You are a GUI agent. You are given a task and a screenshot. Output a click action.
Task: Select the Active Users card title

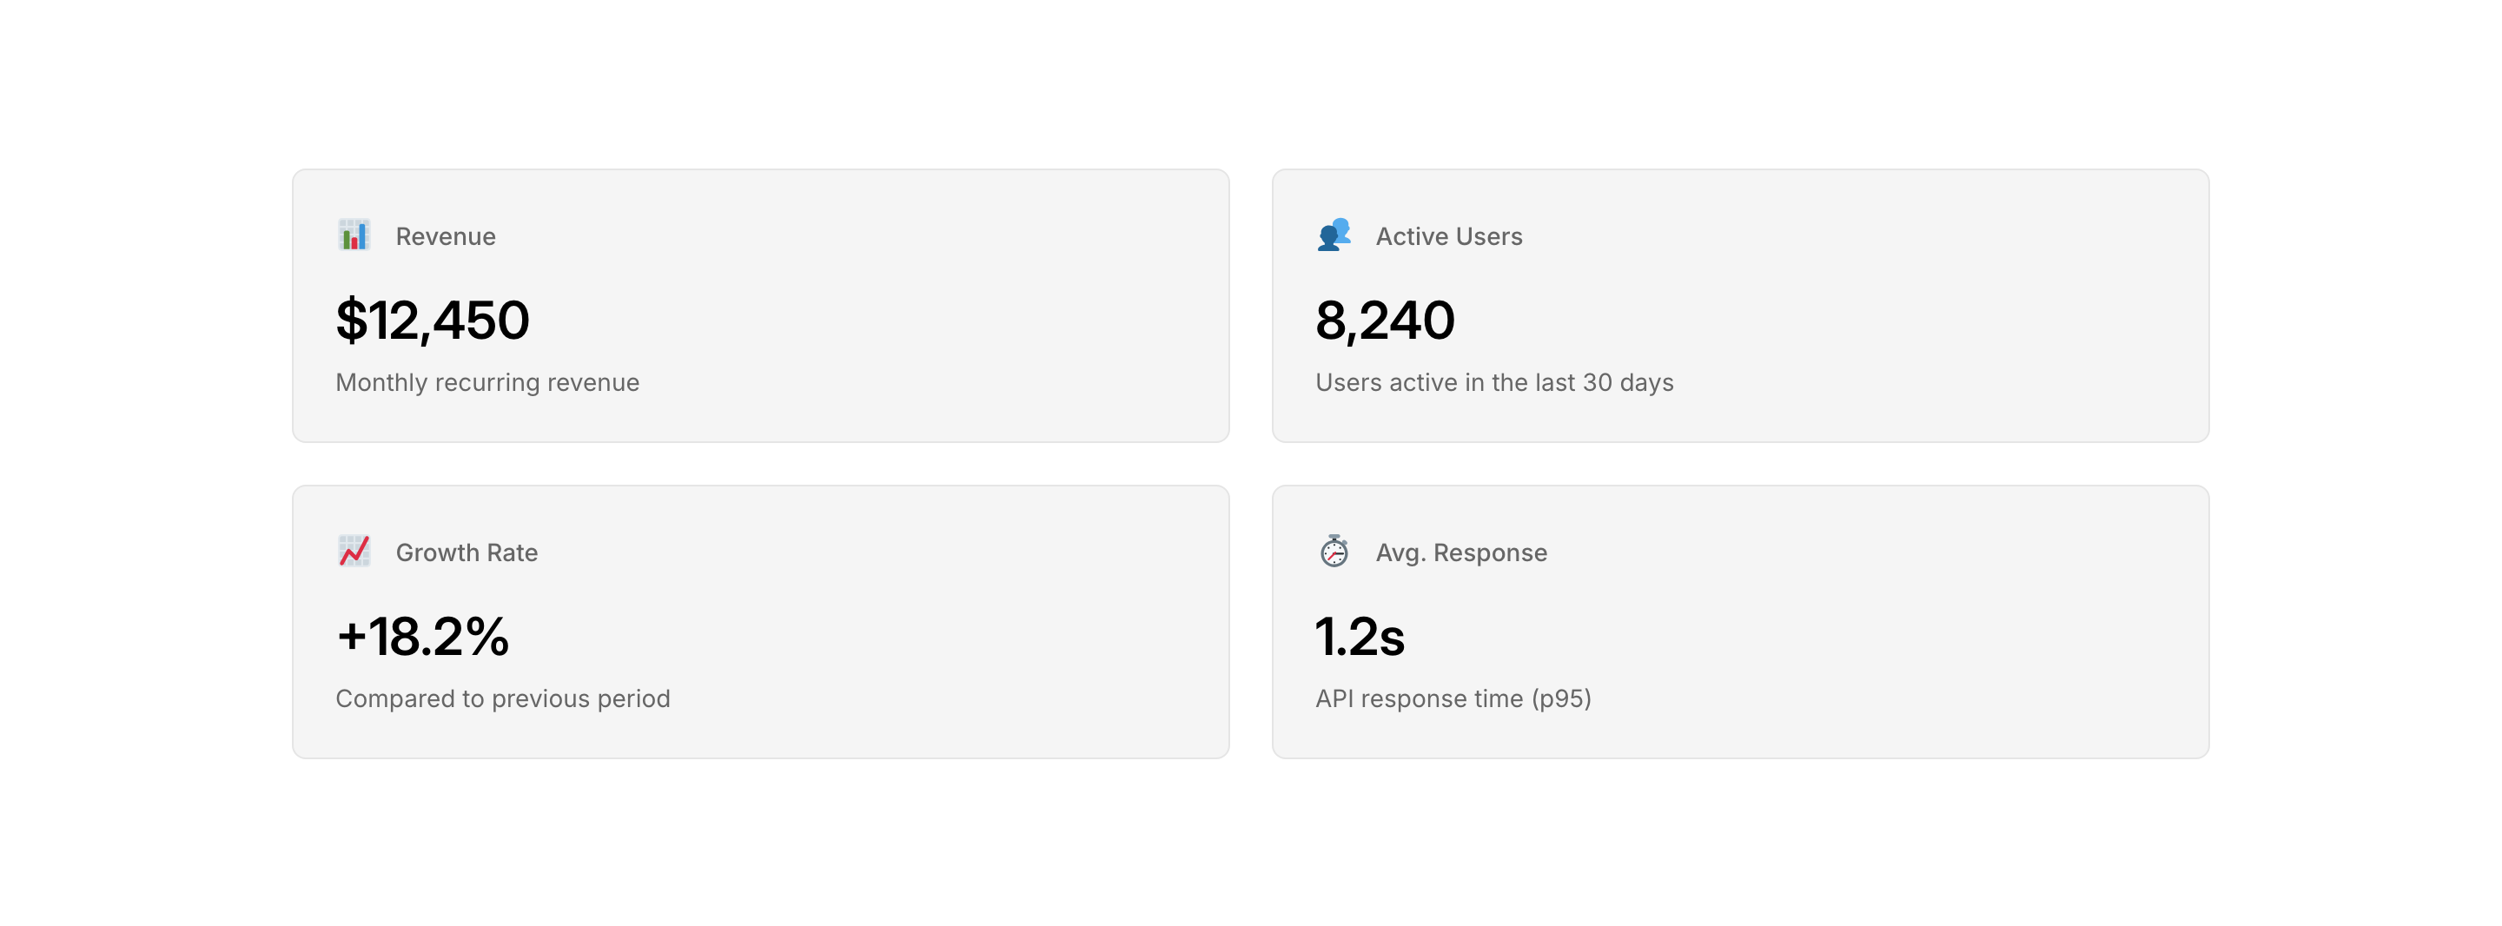point(1448,236)
